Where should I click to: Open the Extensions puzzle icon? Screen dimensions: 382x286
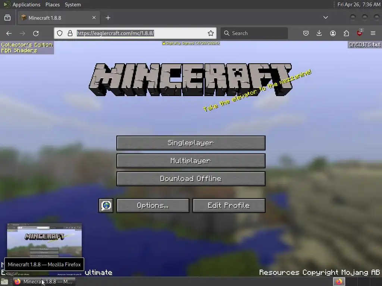346,33
